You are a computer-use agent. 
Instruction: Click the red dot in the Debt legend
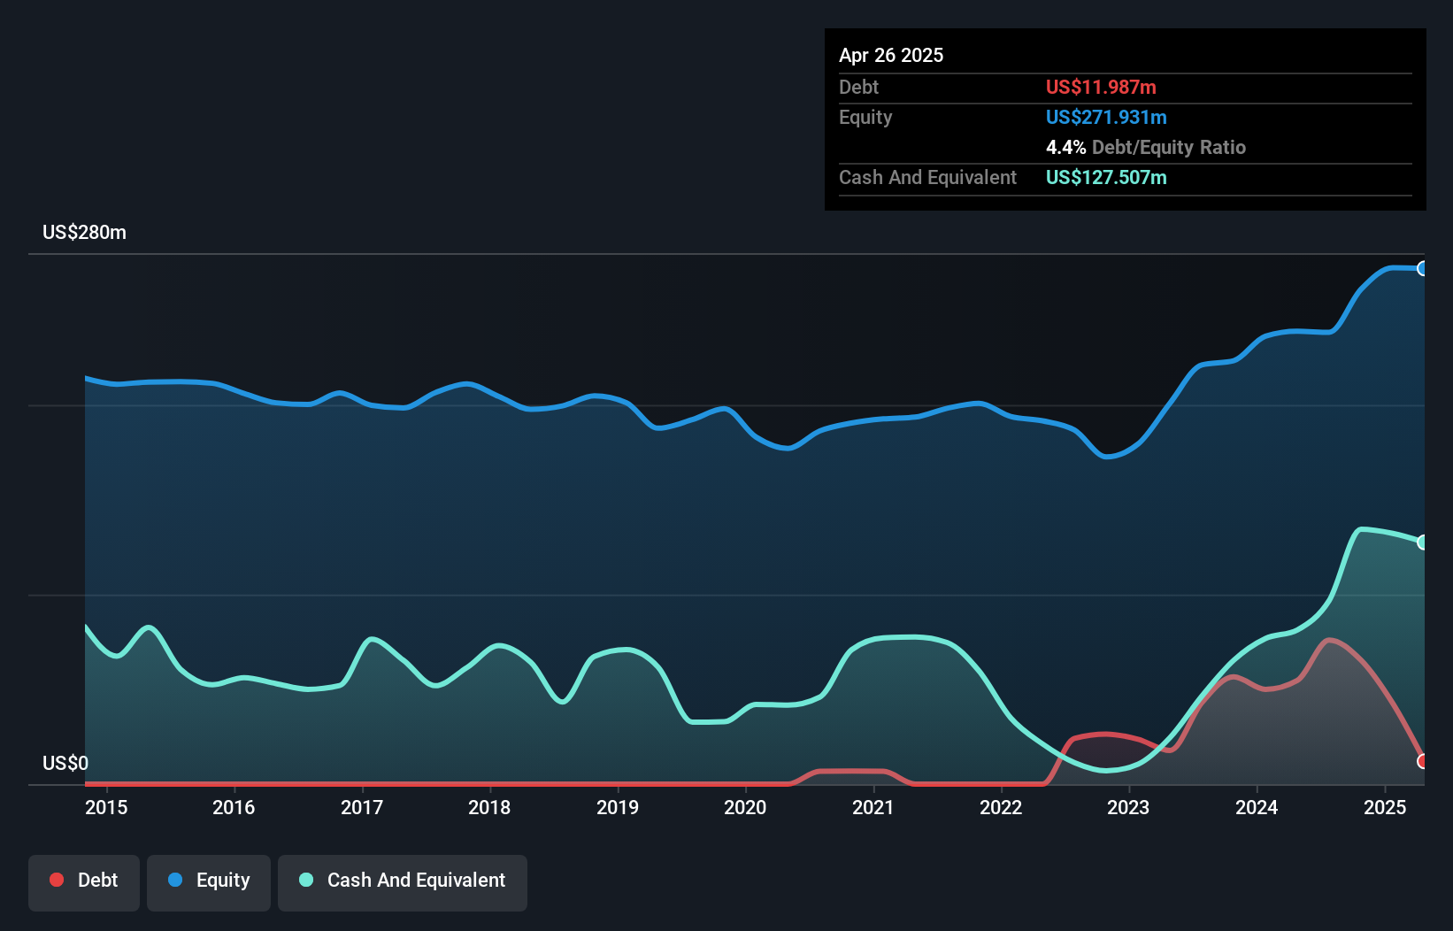tap(57, 881)
